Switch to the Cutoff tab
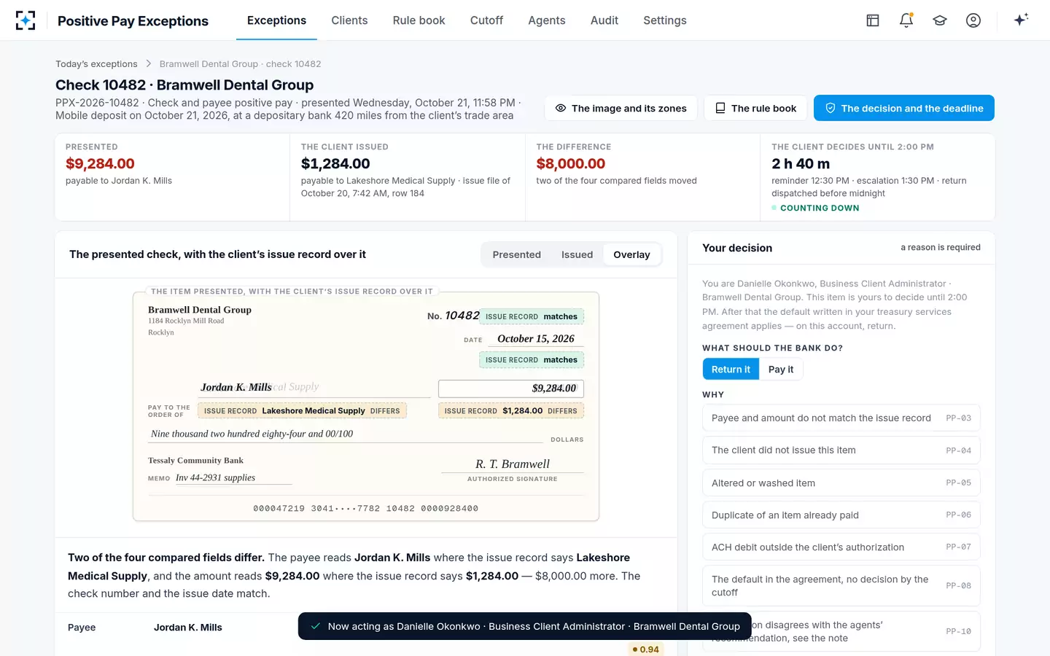This screenshot has height=656, width=1050. point(486,20)
